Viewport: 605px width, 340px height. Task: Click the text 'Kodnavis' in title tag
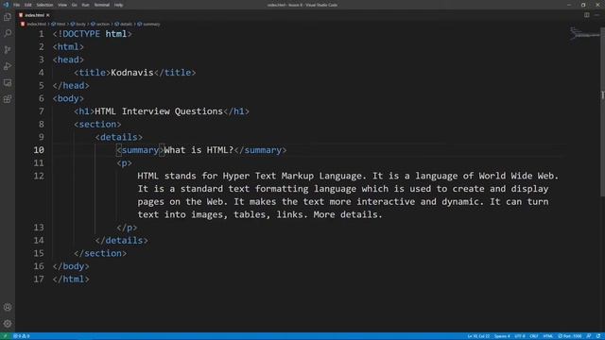tap(132, 73)
